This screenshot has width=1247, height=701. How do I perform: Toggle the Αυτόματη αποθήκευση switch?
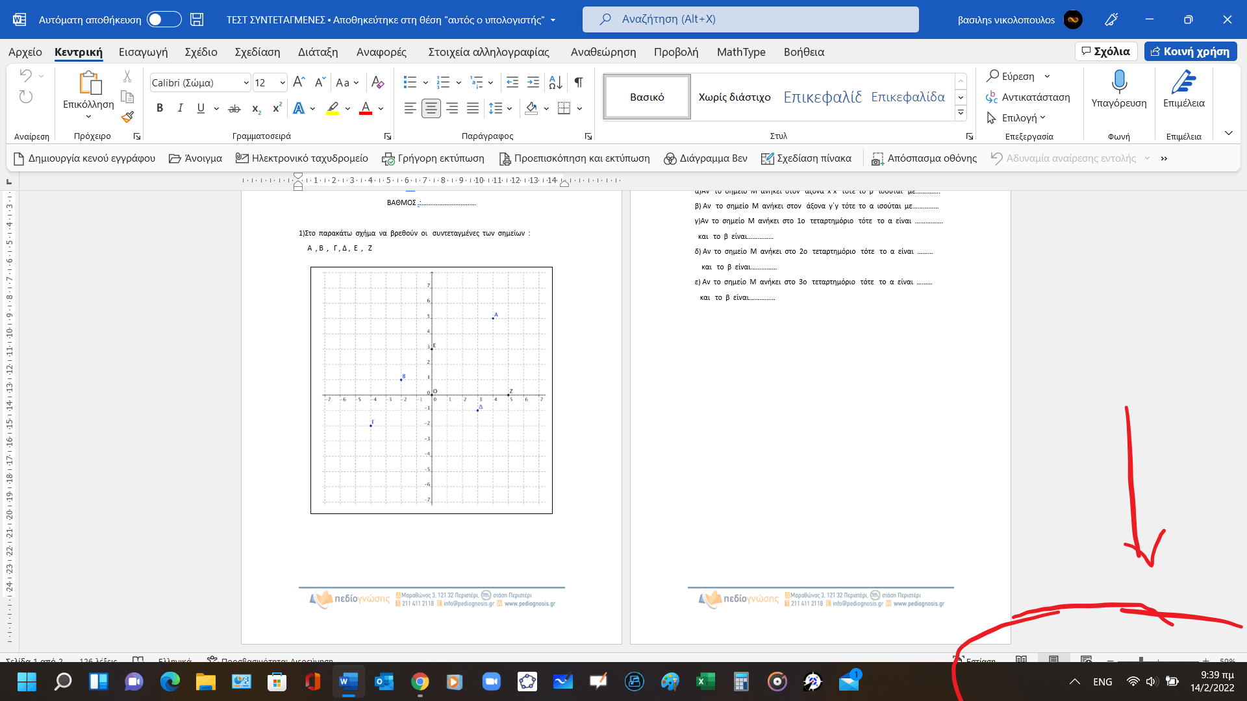[164, 19]
